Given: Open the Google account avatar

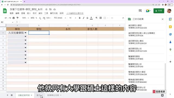Looking at the screenshot, I should pos(169,11).
